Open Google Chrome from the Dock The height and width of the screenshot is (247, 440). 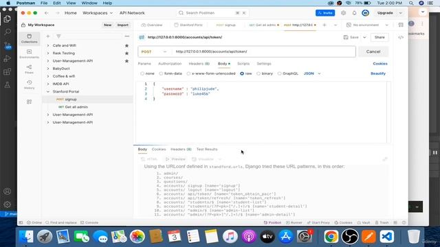331,237
